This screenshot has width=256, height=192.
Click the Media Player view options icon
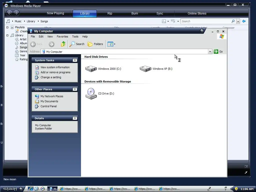pyautogui.click(x=173, y=21)
